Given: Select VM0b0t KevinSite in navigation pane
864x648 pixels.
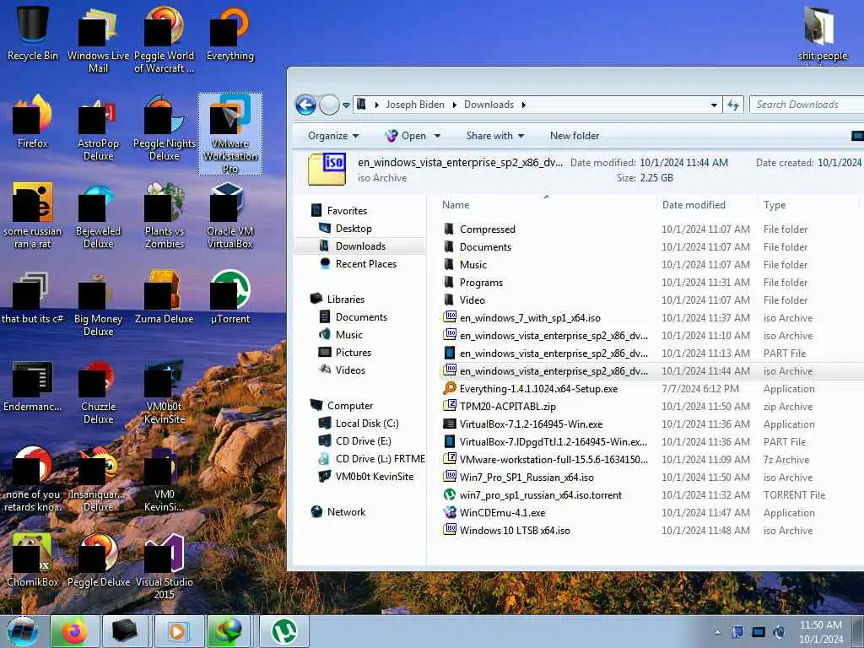Looking at the screenshot, I should click(374, 477).
